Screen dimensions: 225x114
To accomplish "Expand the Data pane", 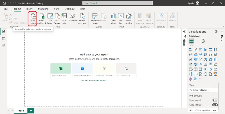I will (x=222, y=31).
